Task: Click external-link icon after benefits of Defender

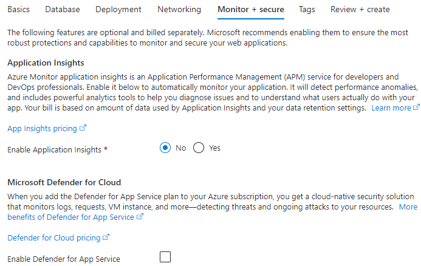Action: (140, 217)
